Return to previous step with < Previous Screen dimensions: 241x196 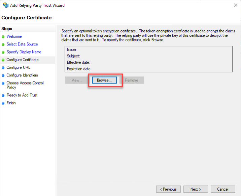click(x=168, y=189)
